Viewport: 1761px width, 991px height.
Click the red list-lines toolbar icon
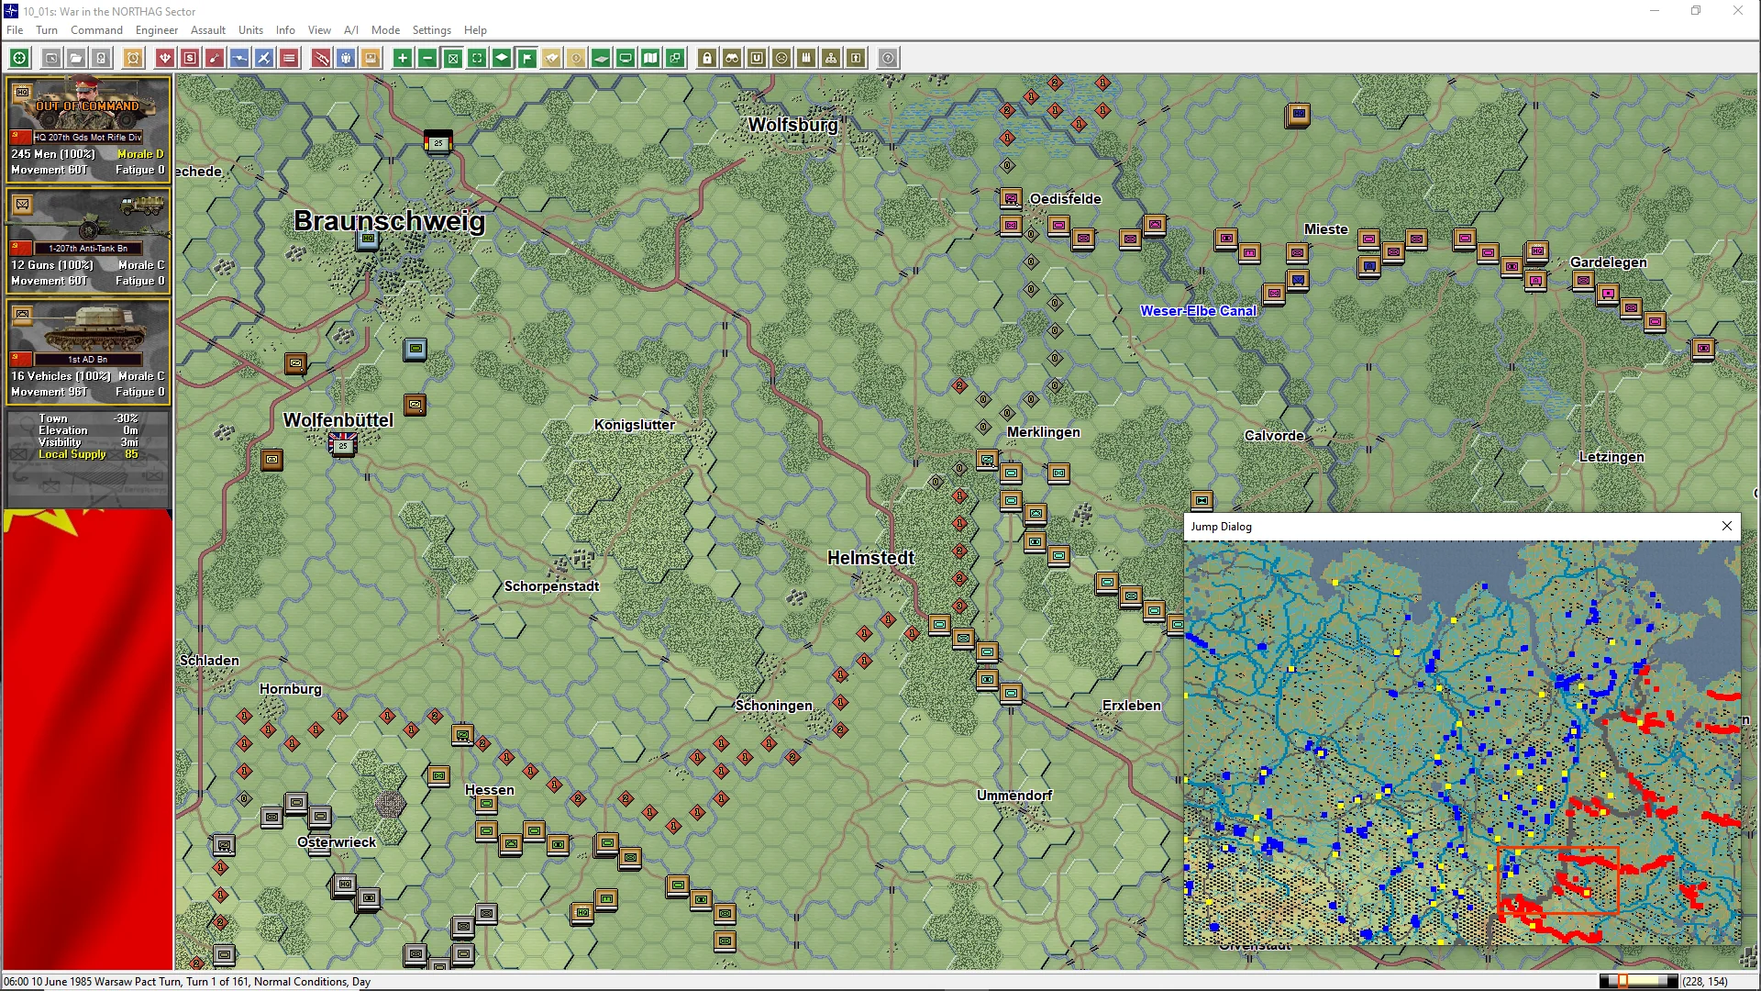[x=289, y=59]
